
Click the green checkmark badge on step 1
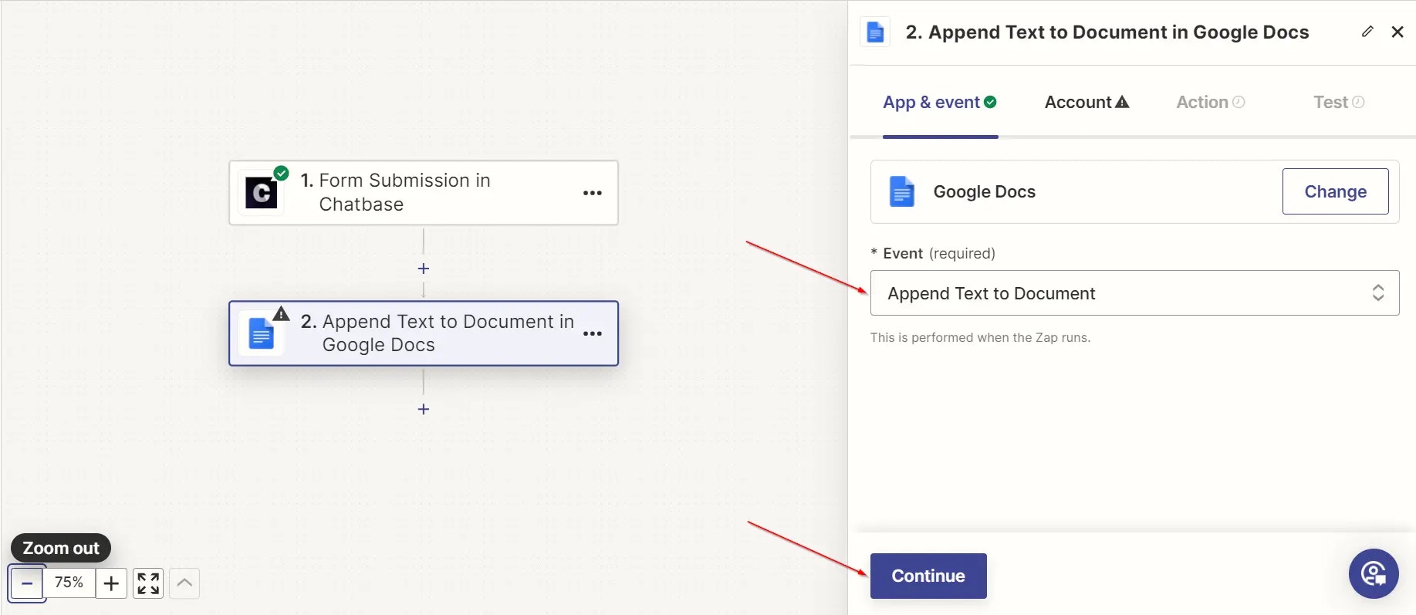click(x=282, y=174)
